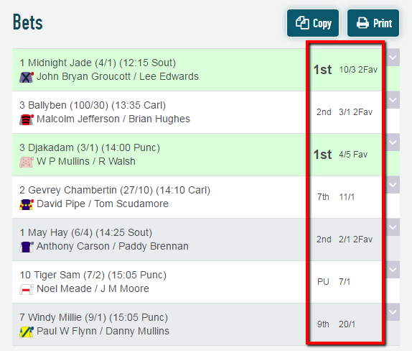Expand the Midnight Jade bet row chevron
412x351 pixels.
click(393, 58)
